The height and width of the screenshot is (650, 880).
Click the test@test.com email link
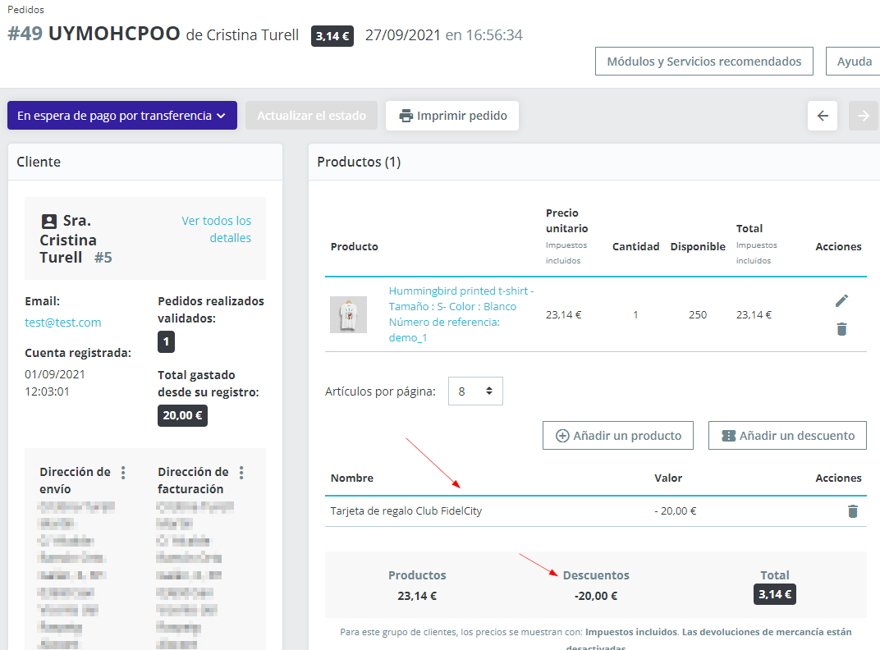click(x=63, y=323)
